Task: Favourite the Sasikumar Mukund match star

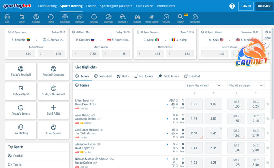Action: coord(267,133)
